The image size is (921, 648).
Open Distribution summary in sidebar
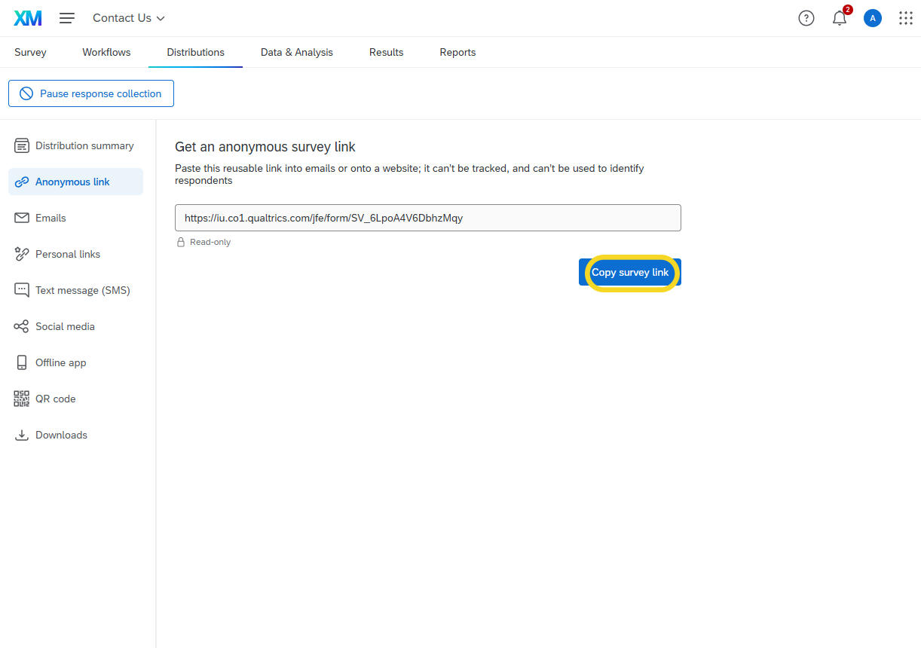pyautogui.click(x=84, y=145)
